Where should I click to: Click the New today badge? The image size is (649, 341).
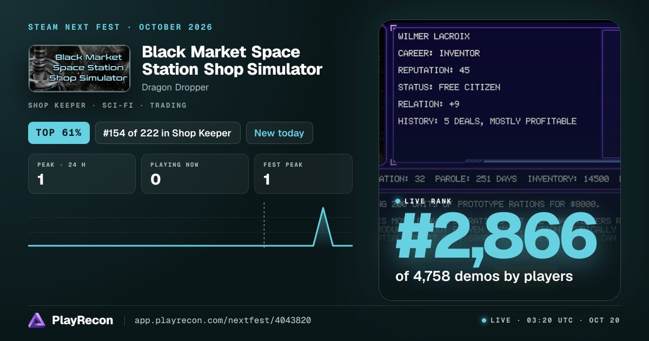point(279,133)
